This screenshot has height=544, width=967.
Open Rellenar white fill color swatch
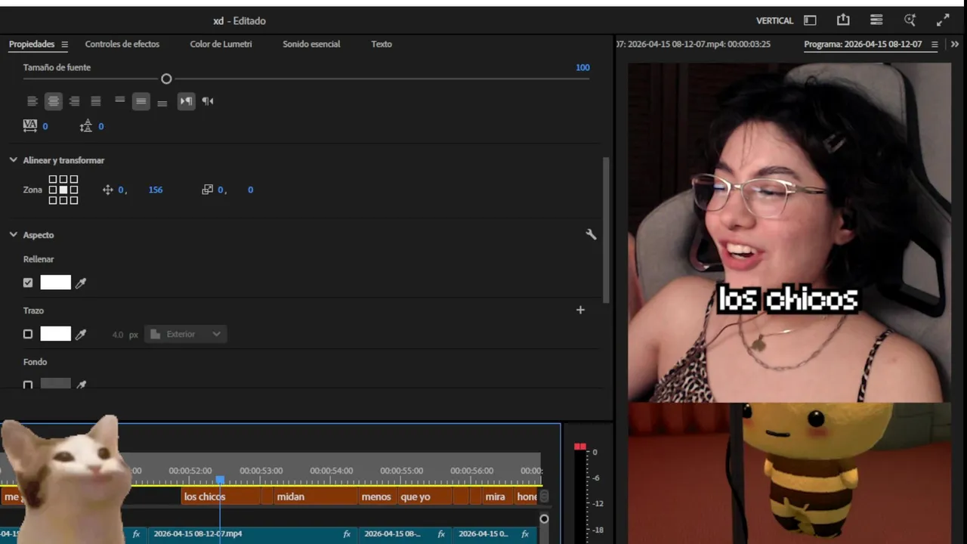[x=55, y=283]
